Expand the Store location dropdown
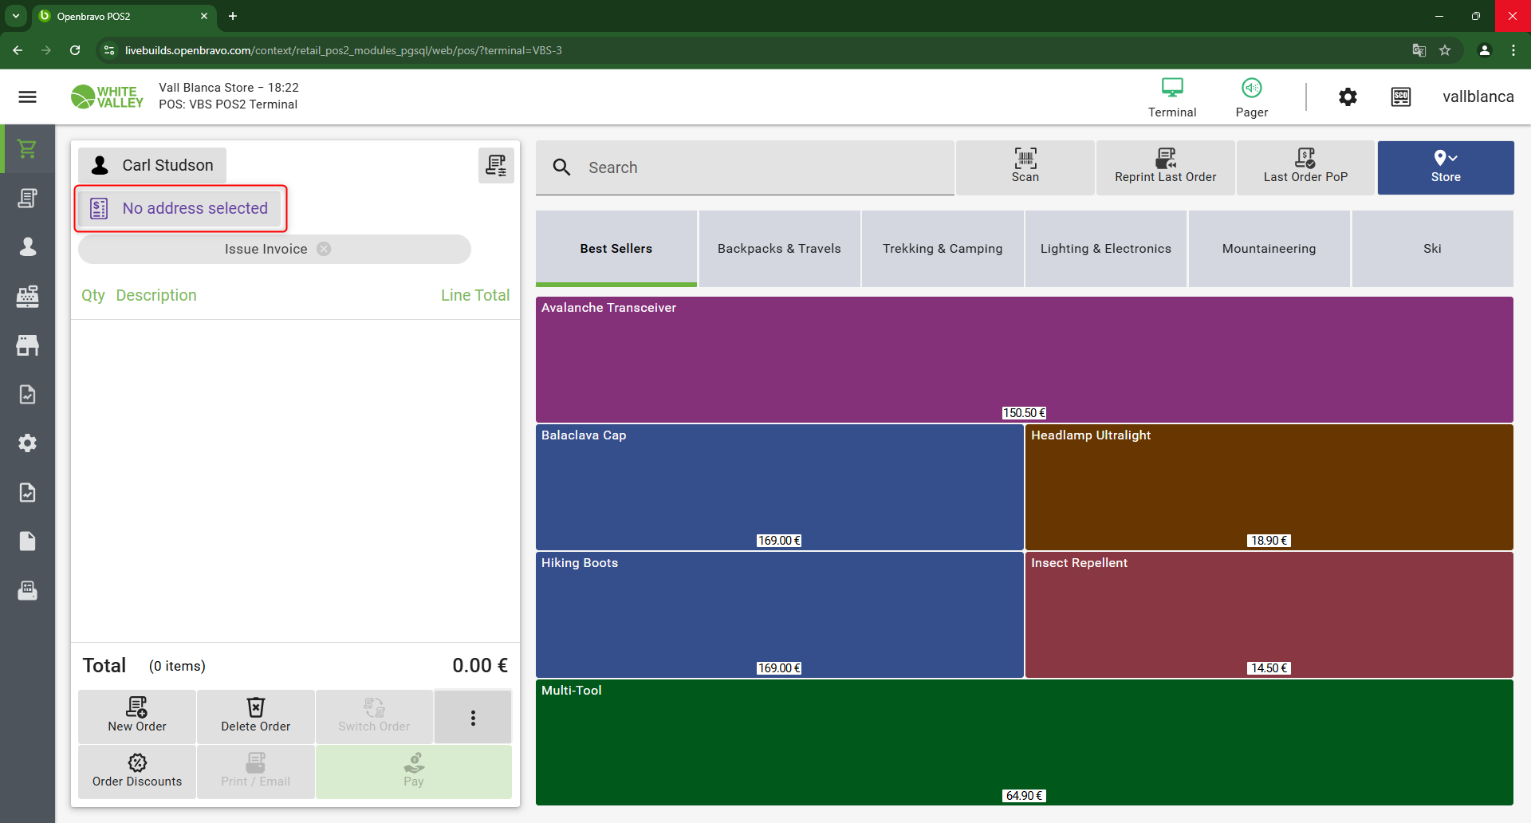Viewport: 1531px width, 823px height. click(x=1445, y=167)
